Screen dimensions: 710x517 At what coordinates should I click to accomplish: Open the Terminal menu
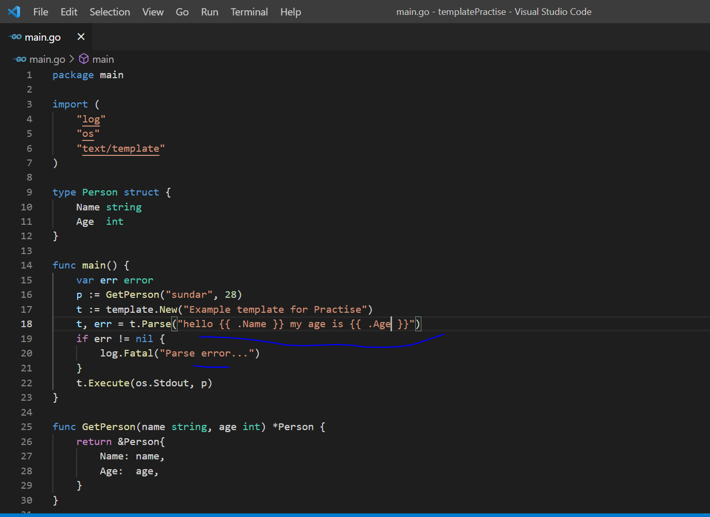tap(249, 11)
